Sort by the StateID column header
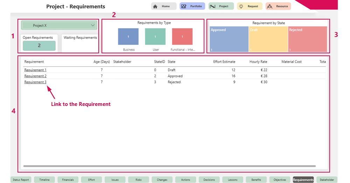350x183 pixels. (159, 62)
